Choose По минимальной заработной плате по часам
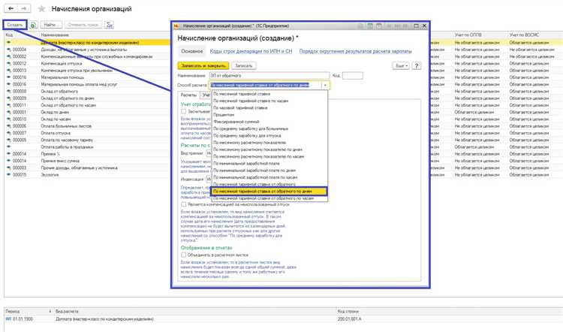Screen dimensions: 563x332 click(x=269, y=177)
